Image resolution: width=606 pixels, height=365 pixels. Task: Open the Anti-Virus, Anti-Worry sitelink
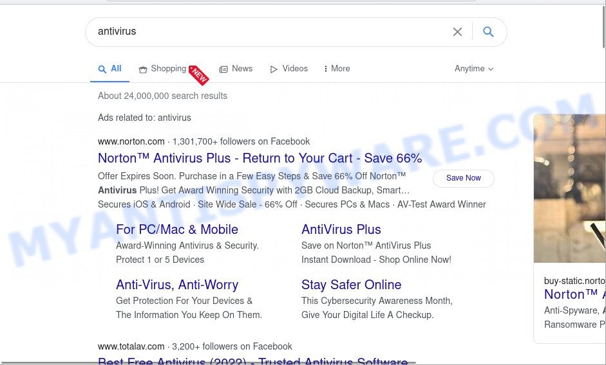177,285
